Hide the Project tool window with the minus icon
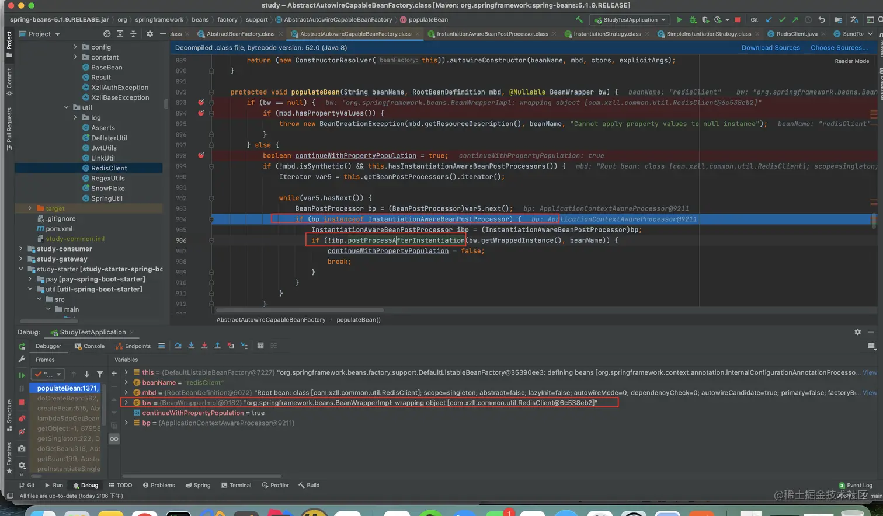The height and width of the screenshot is (516, 883). pyautogui.click(x=163, y=34)
